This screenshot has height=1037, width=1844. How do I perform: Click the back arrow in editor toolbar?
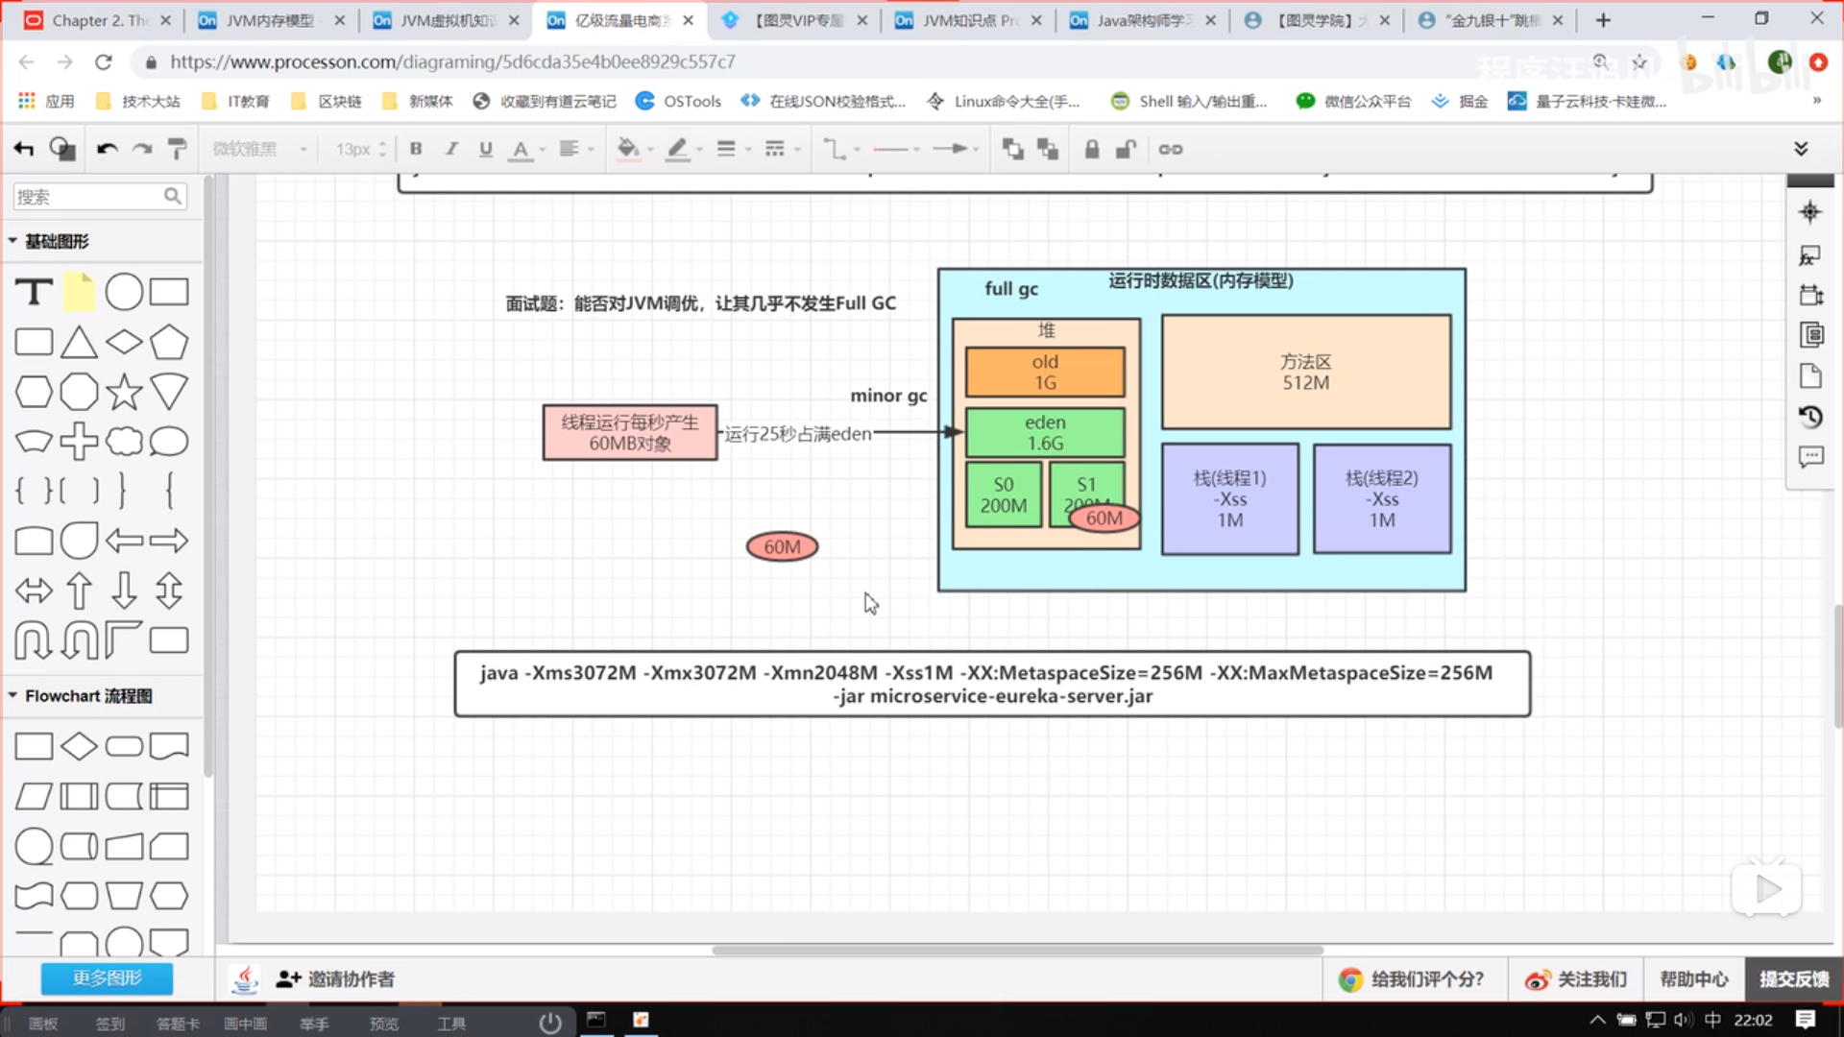24,149
